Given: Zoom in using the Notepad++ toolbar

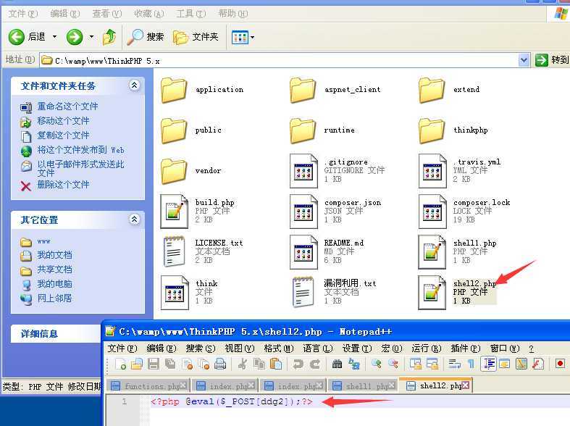Looking at the screenshot, I should pyautogui.click(x=376, y=364).
